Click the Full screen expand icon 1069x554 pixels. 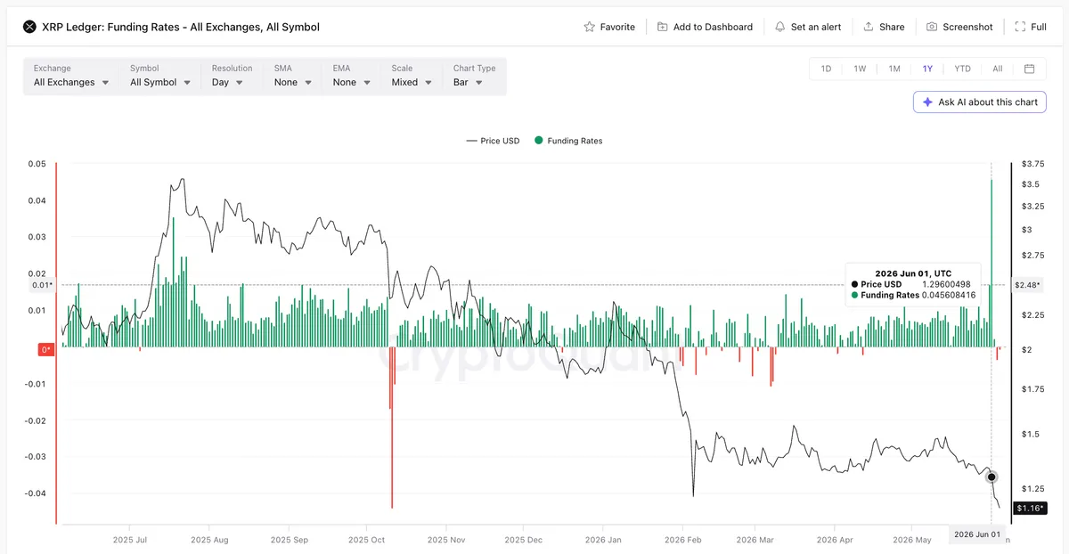[x=1020, y=27]
